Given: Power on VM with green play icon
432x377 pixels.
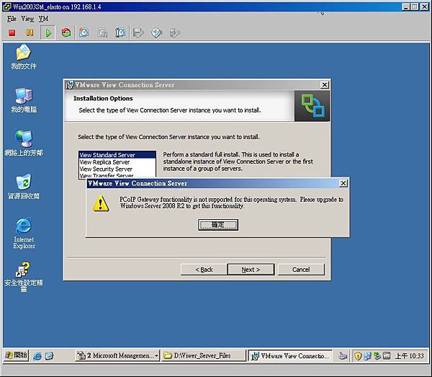Looking at the screenshot, I should 48,33.
